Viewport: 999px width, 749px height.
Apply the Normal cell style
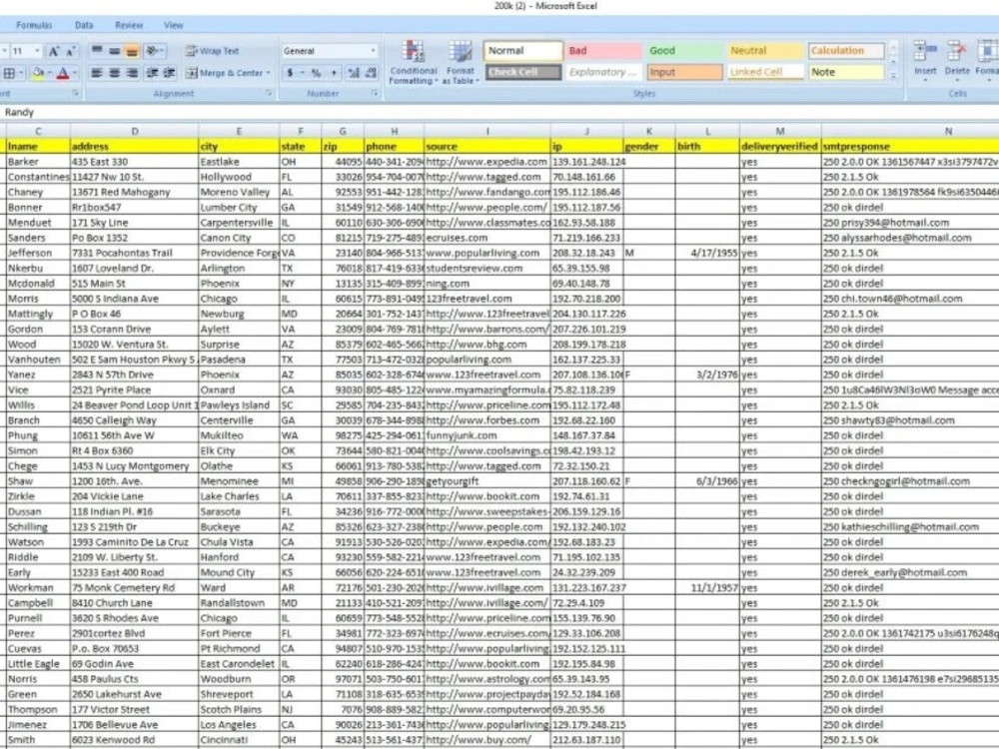(523, 51)
